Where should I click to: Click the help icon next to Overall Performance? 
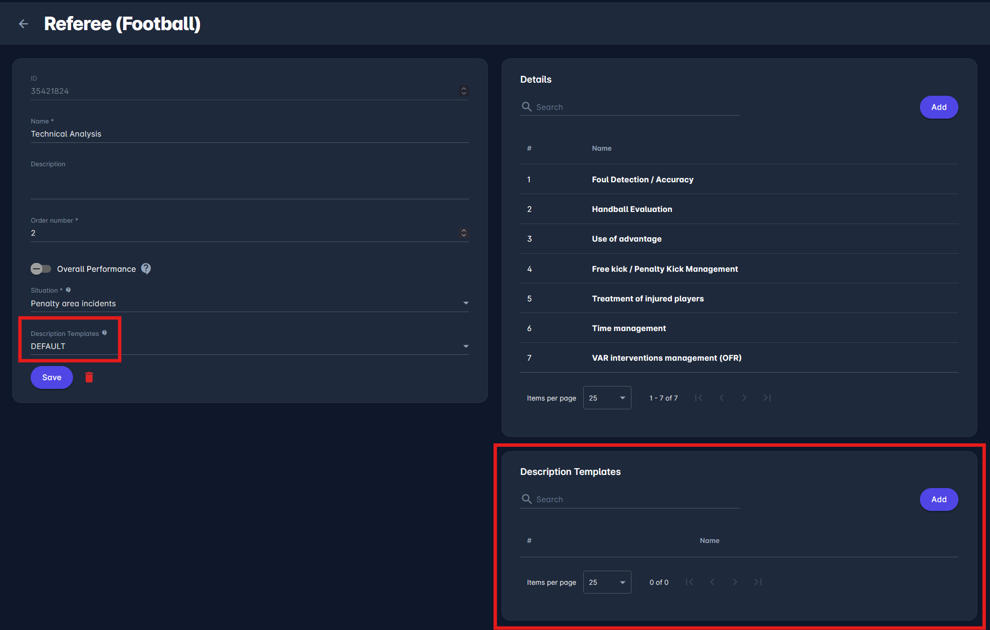146,268
